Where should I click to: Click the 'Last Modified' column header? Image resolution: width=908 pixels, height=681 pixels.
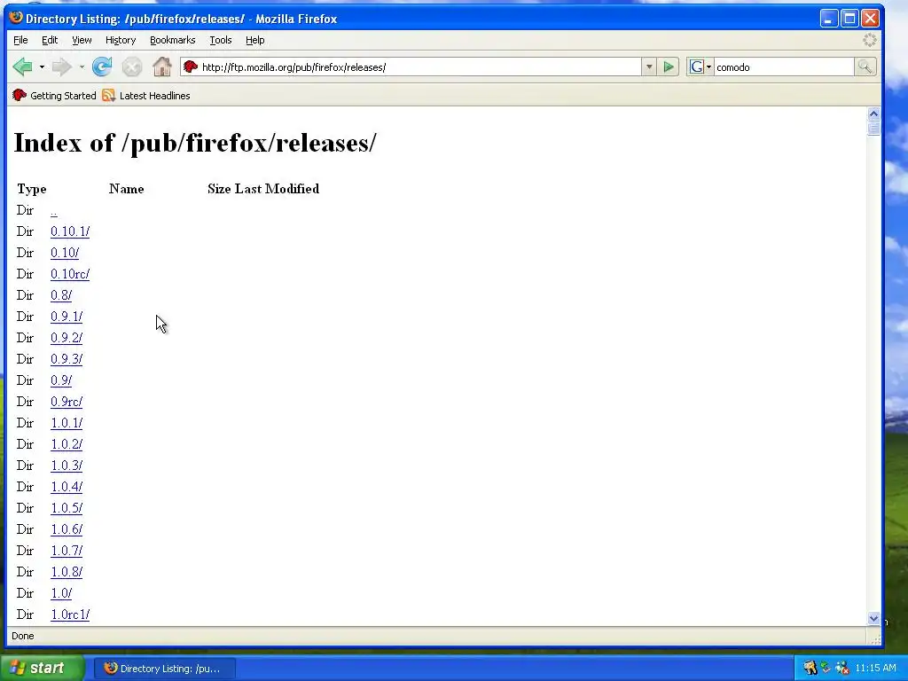[x=277, y=189]
